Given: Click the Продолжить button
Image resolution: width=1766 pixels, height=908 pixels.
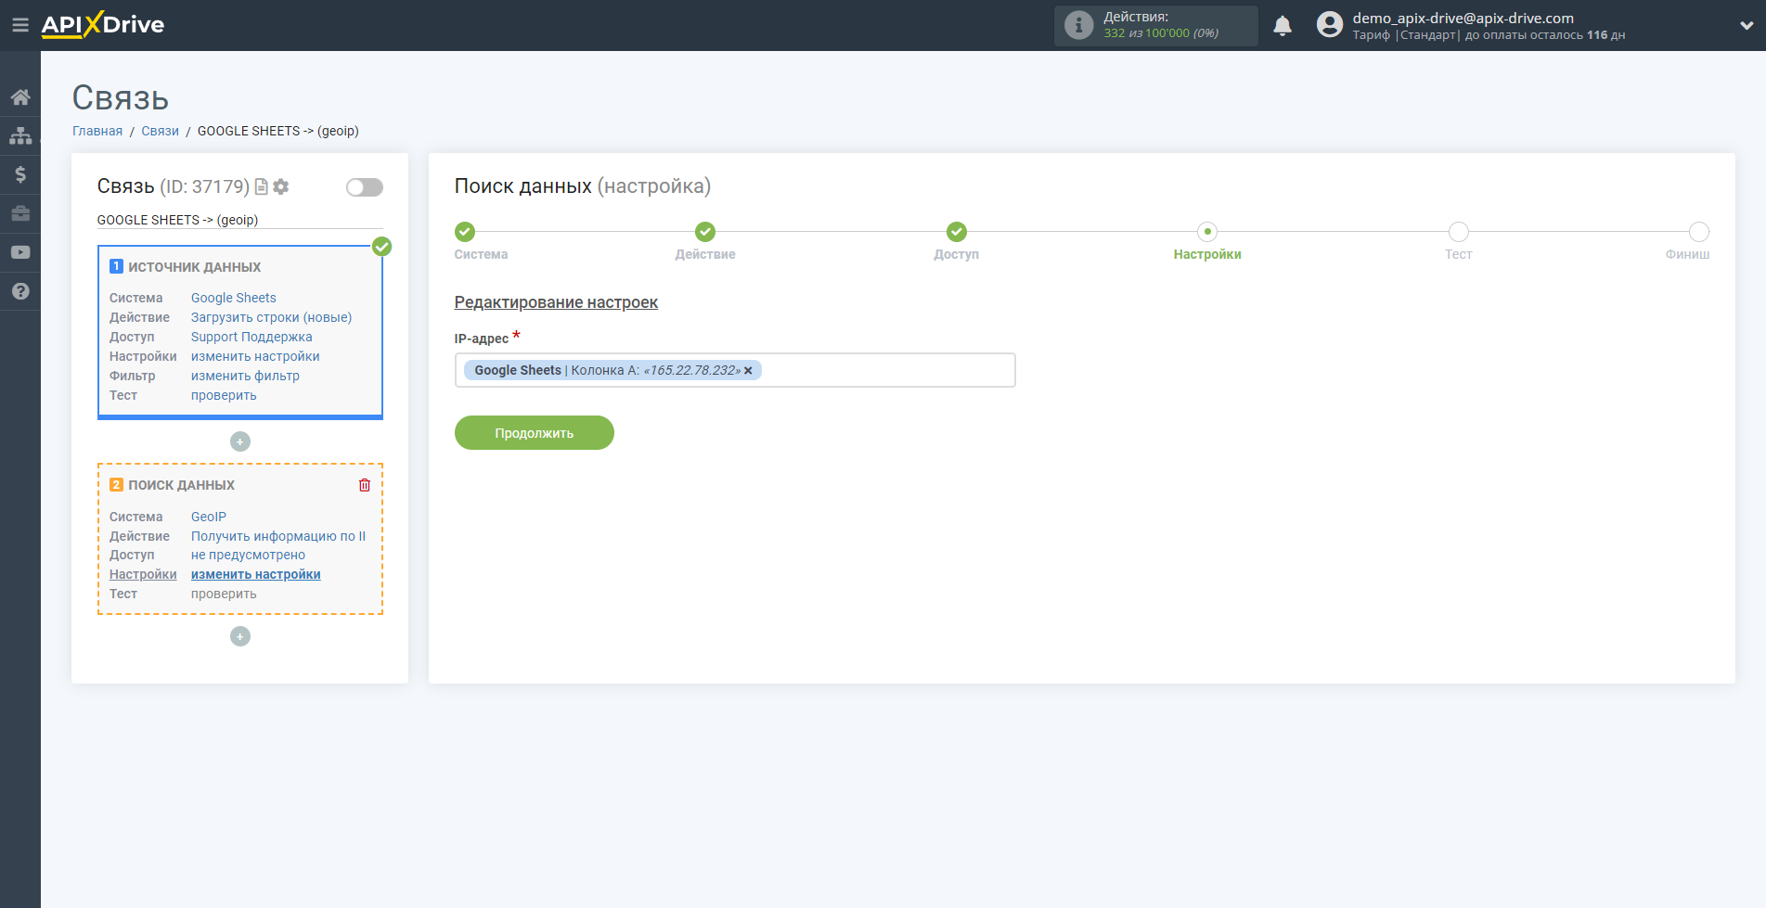Looking at the screenshot, I should click(x=535, y=433).
